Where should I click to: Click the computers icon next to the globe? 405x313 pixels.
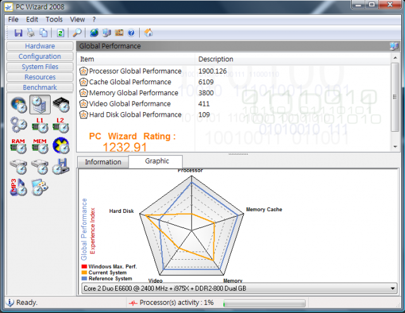pos(106,33)
